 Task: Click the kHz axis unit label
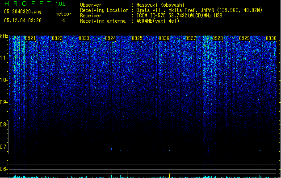tap(4, 36)
